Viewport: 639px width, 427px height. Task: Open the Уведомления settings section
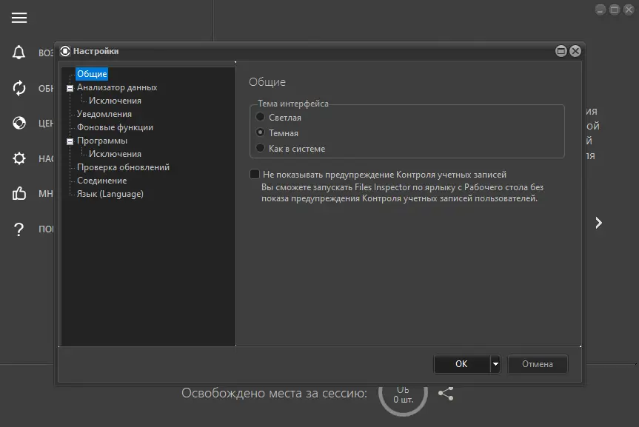click(x=104, y=114)
